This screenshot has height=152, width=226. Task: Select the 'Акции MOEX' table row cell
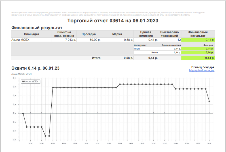[x=31, y=40]
